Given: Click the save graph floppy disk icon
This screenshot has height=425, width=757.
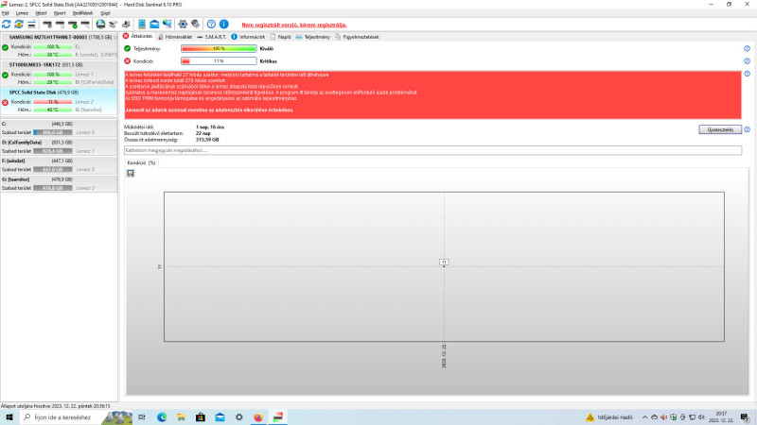Looking at the screenshot, I should [x=131, y=173].
